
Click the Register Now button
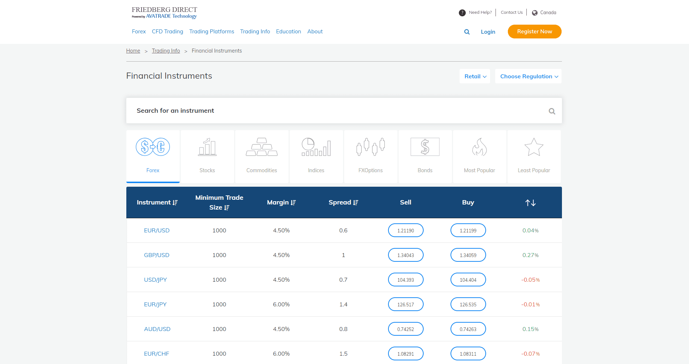pyautogui.click(x=534, y=32)
